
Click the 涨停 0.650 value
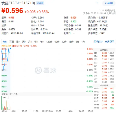click(x=73, y=18)
